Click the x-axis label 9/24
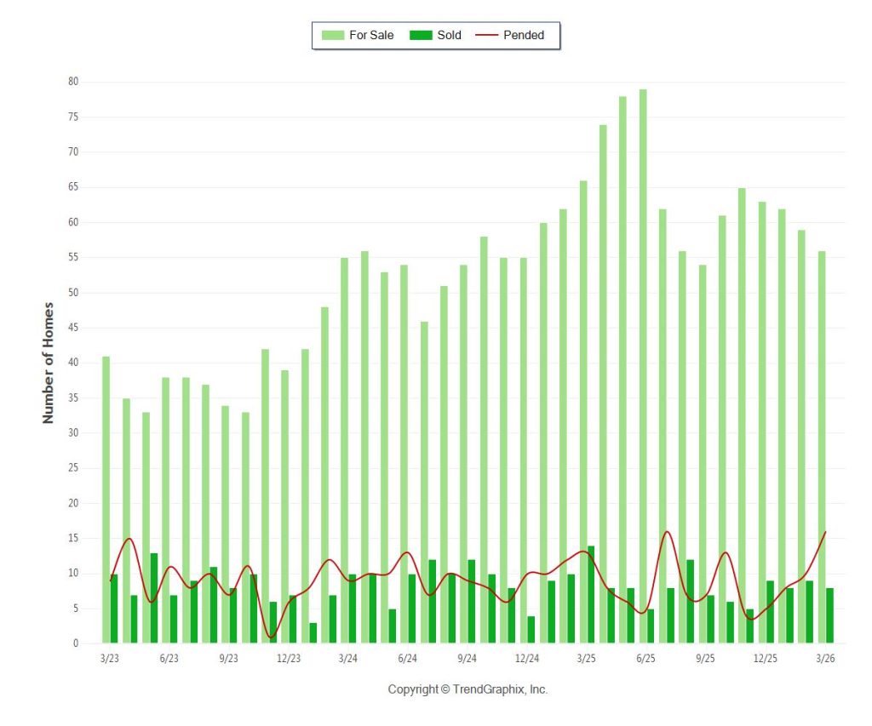The height and width of the screenshot is (726, 872). 468,658
